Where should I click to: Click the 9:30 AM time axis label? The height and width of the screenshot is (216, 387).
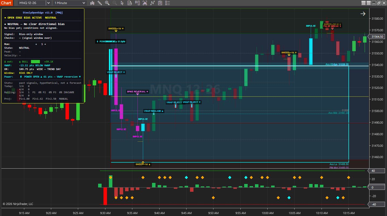click(105, 213)
